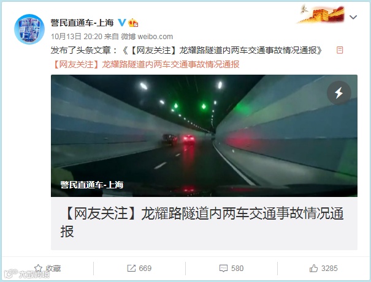Click the repost share icon
Viewport: 371px width, 282px height.
tap(131, 269)
